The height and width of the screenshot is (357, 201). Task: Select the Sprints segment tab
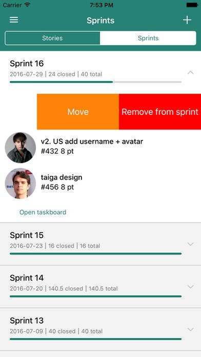(148, 38)
